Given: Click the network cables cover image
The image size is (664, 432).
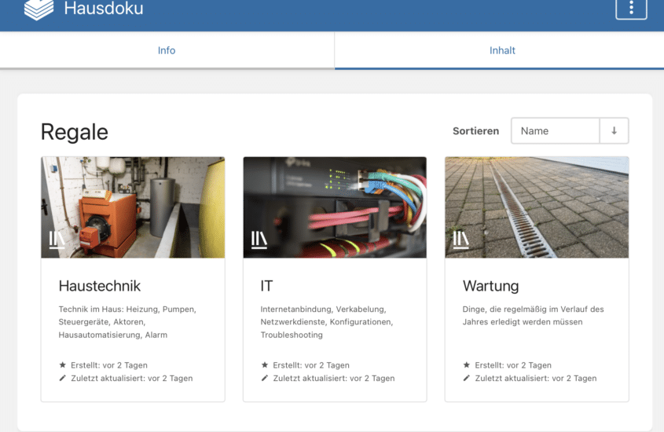Looking at the screenshot, I should click(335, 207).
